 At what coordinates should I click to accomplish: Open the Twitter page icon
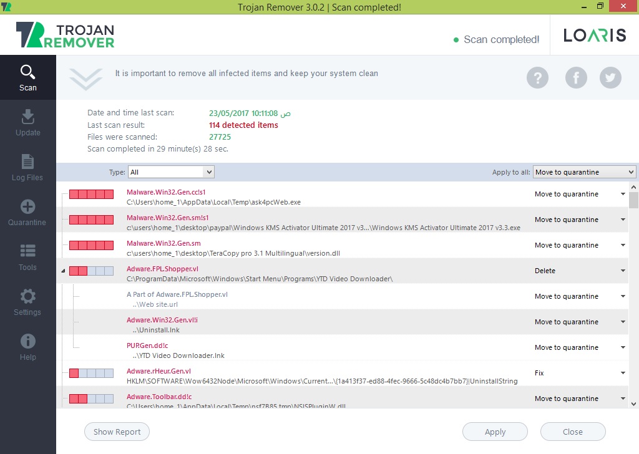[610, 78]
